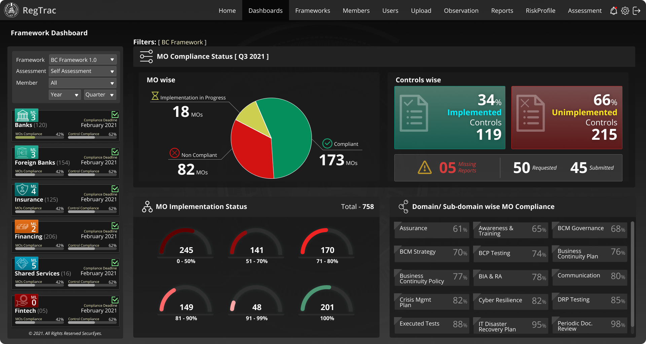
Task: Toggle the Financing card checkbox
Action: click(115, 225)
